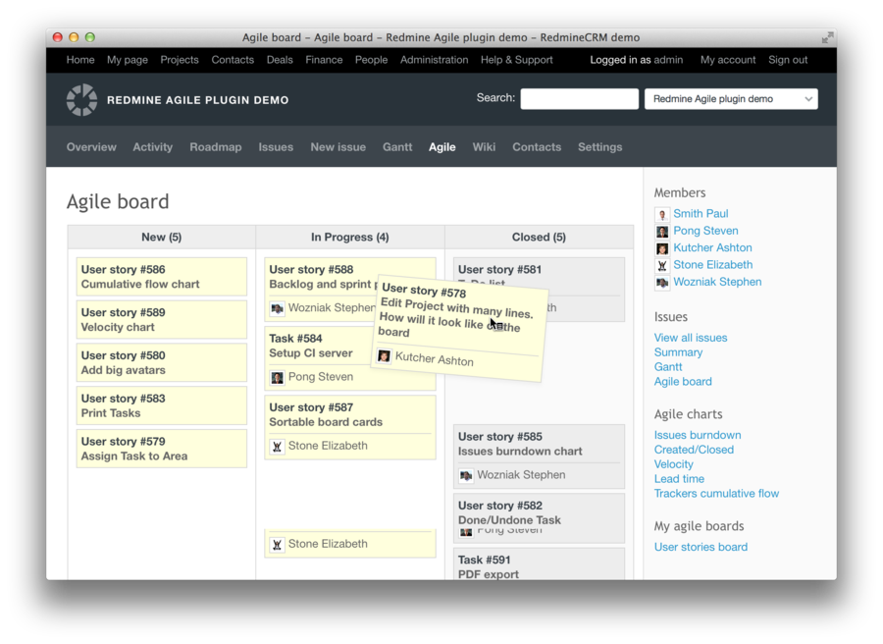Click Stone Elizabeth avatar on bottom In Progress card

point(277,544)
